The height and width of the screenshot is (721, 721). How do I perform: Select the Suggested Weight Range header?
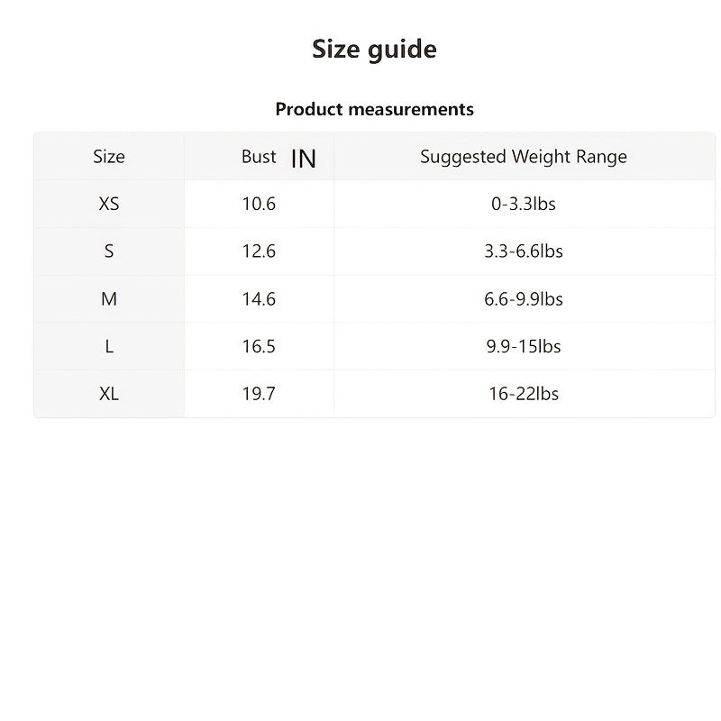pos(524,157)
